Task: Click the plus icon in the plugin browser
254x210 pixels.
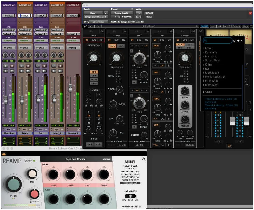Action: (238, 41)
